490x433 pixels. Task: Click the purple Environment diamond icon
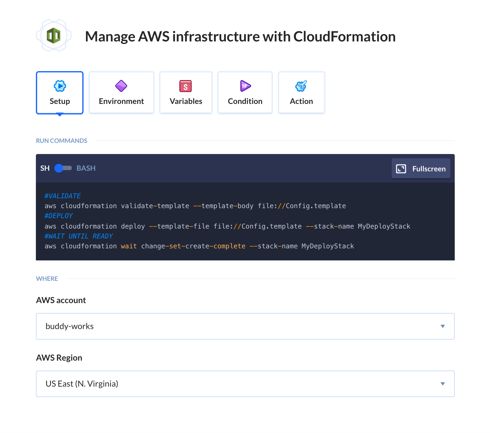pos(121,86)
